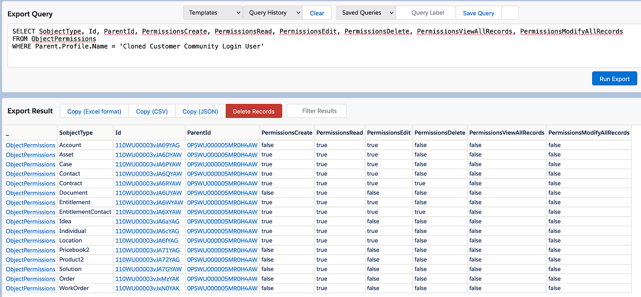Click PermissionsCreate 'false' value in Account row
The height and width of the screenshot is (297, 641).
point(268,145)
